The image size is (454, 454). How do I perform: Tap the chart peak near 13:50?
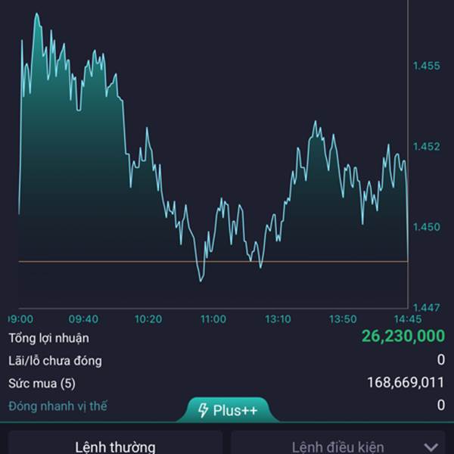316,122
